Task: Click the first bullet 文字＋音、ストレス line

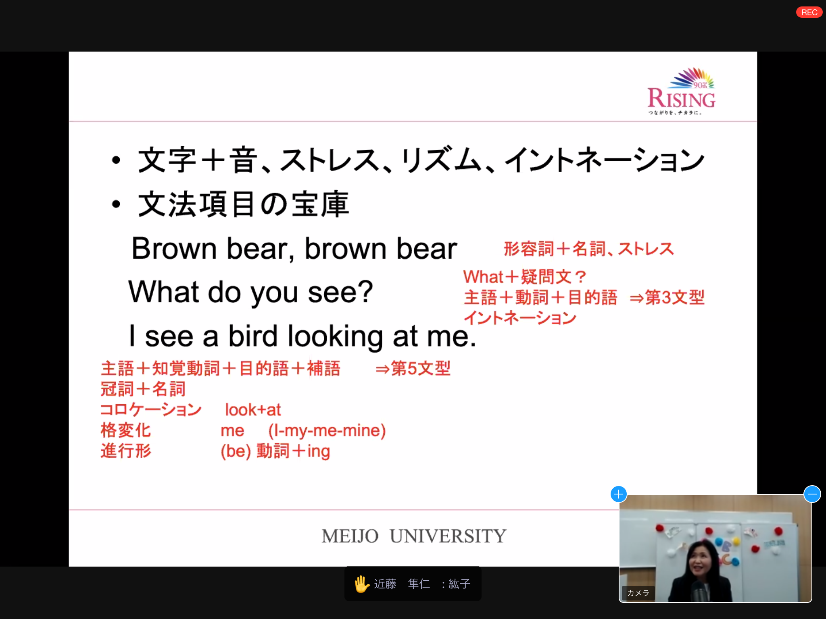Action: tap(421, 160)
